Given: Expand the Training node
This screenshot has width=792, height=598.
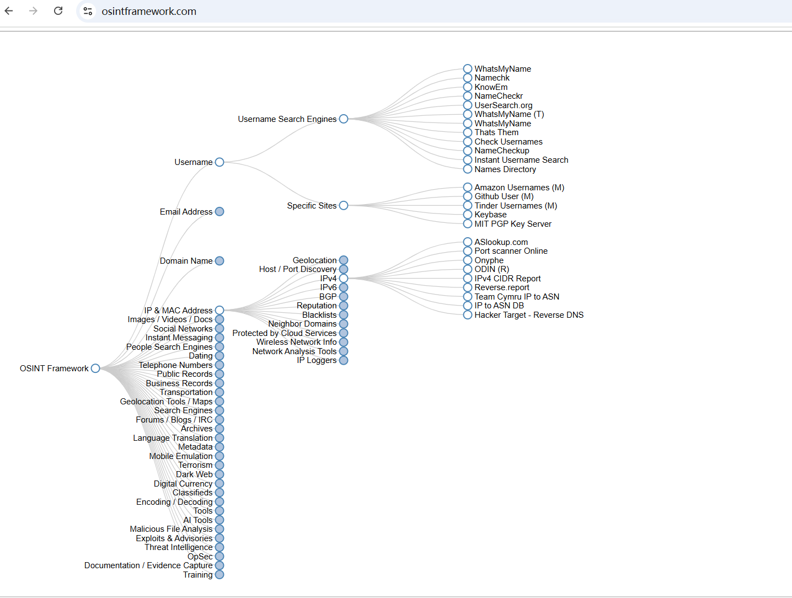Looking at the screenshot, I should pyautogui.click(x=220, y=575).
